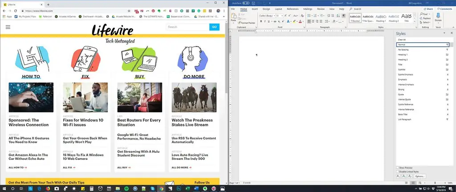The height and width of the screenshot is (192, 456).
Task: Open the Select dropdown in Editing group
Action: [425, 22]
